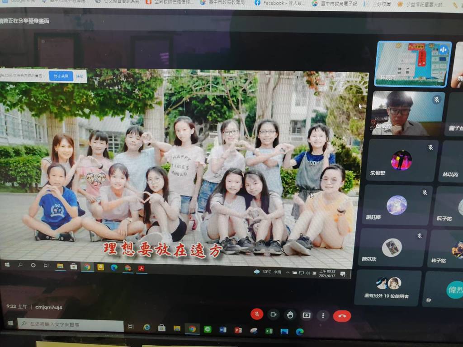This screenshot has height=347, width=463.
Task: Switch to Chrome on the bottom taskbar
Action: coord(192,329)
